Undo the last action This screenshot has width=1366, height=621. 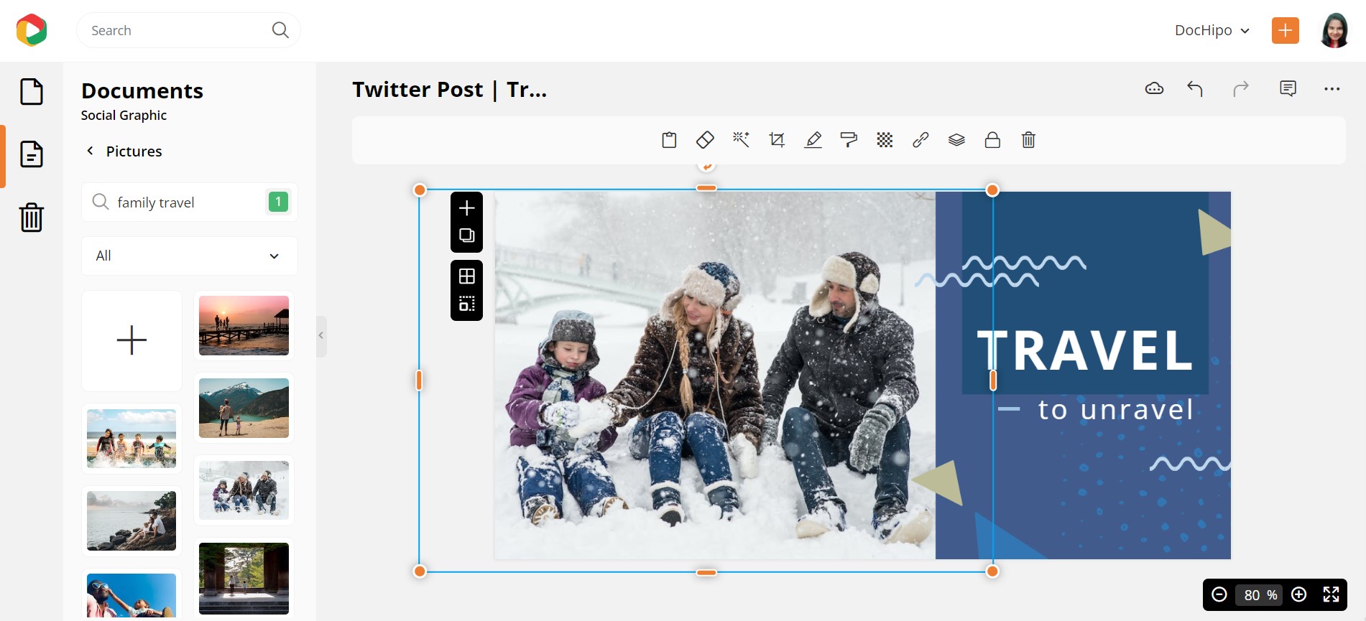[1195, 89]
